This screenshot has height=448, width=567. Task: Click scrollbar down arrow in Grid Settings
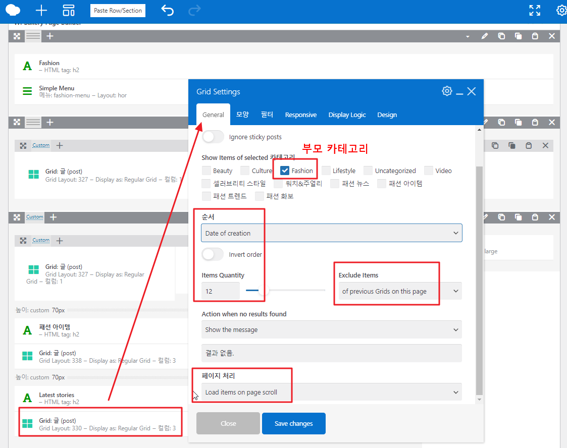point(479,399)
